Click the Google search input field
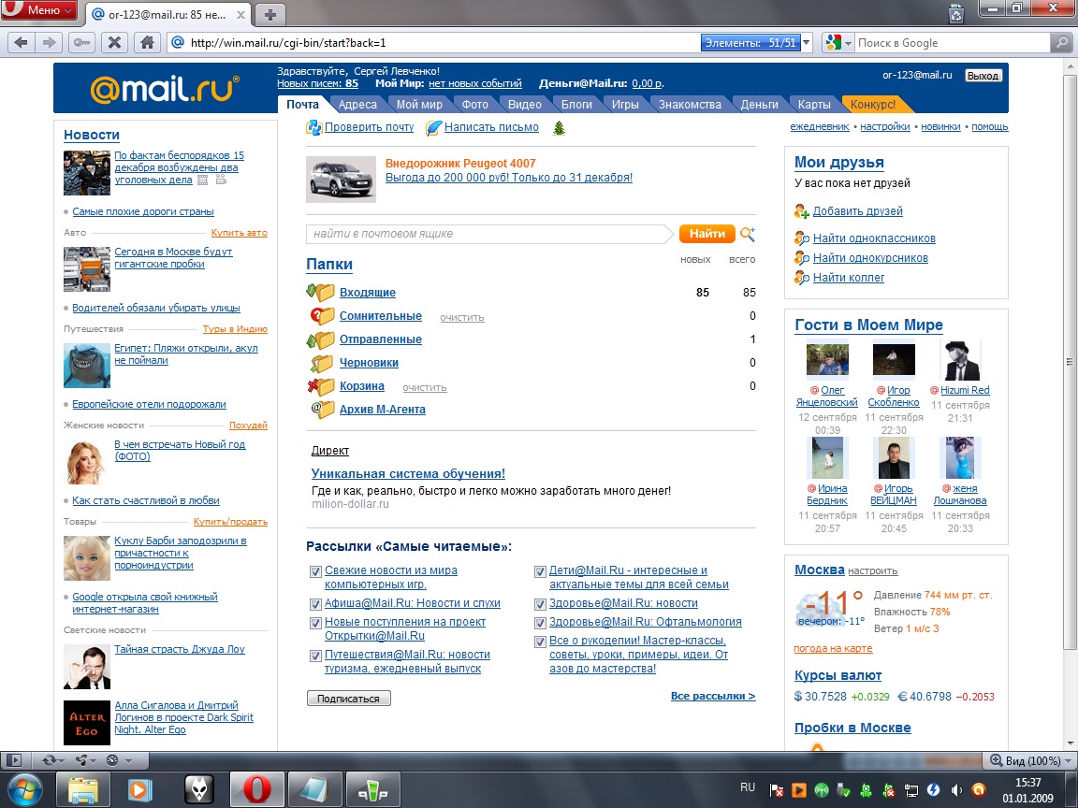 [x=953, y=43]
